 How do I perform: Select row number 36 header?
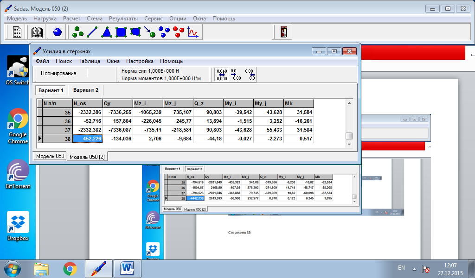tap(57, 121)
